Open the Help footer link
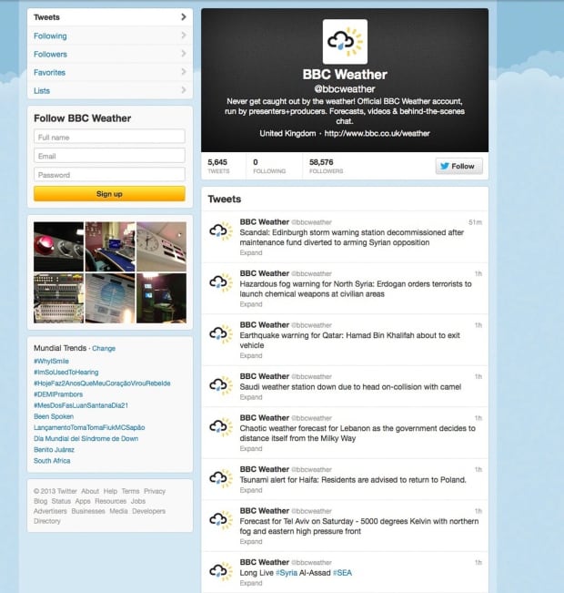 coord(110,491)
